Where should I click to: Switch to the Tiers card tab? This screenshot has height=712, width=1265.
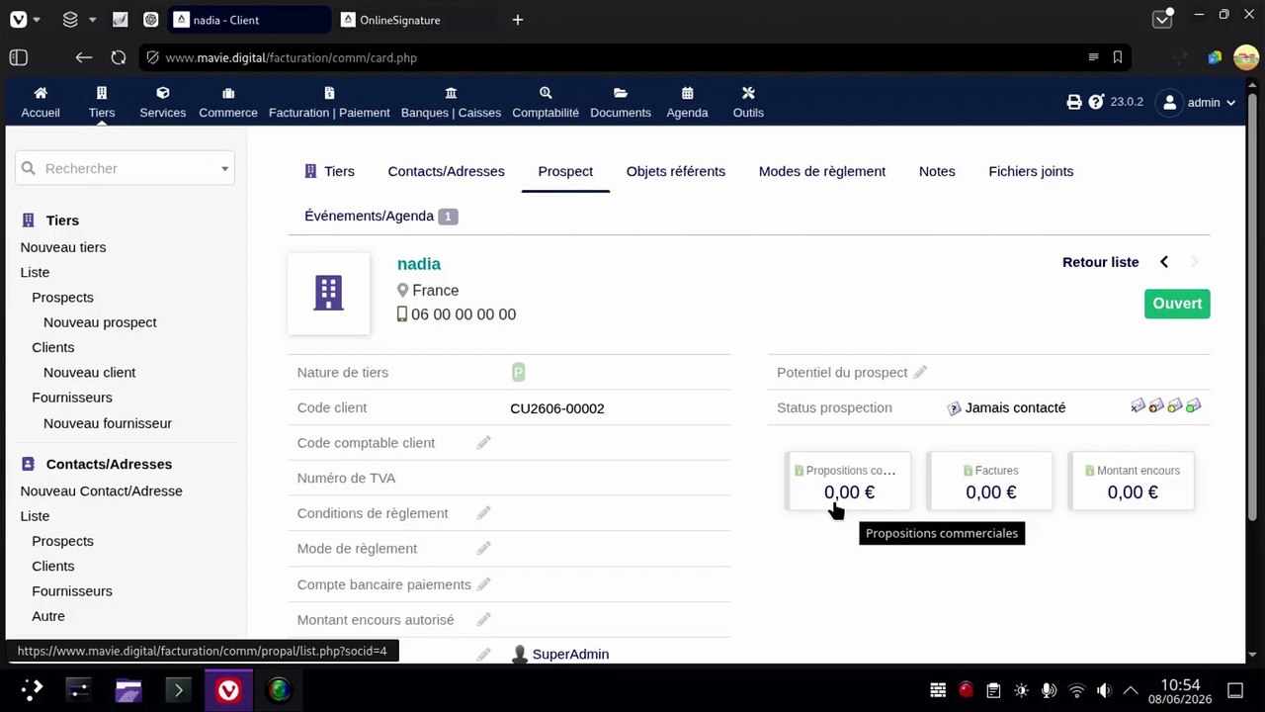[x=329, y=171]
